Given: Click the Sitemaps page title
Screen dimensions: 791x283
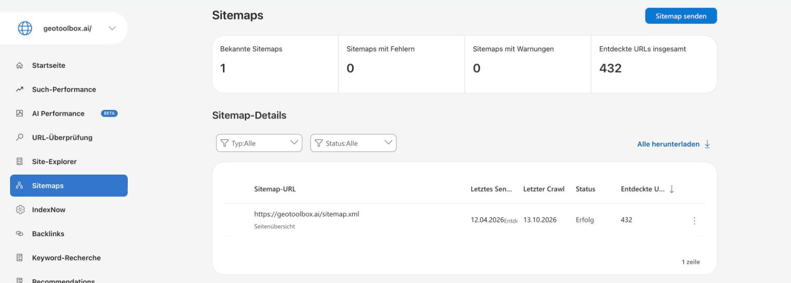Looking at the screenshot, I should click(x=238, y=16).
